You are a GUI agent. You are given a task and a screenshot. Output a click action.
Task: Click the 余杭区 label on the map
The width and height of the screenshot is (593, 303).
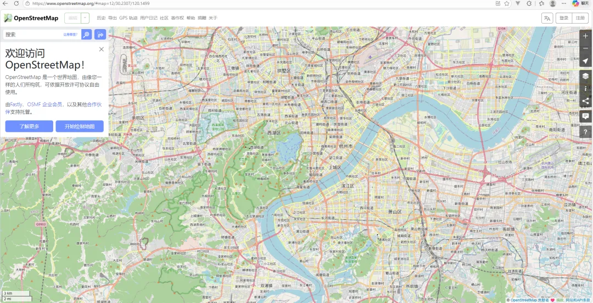coord(138,117)
